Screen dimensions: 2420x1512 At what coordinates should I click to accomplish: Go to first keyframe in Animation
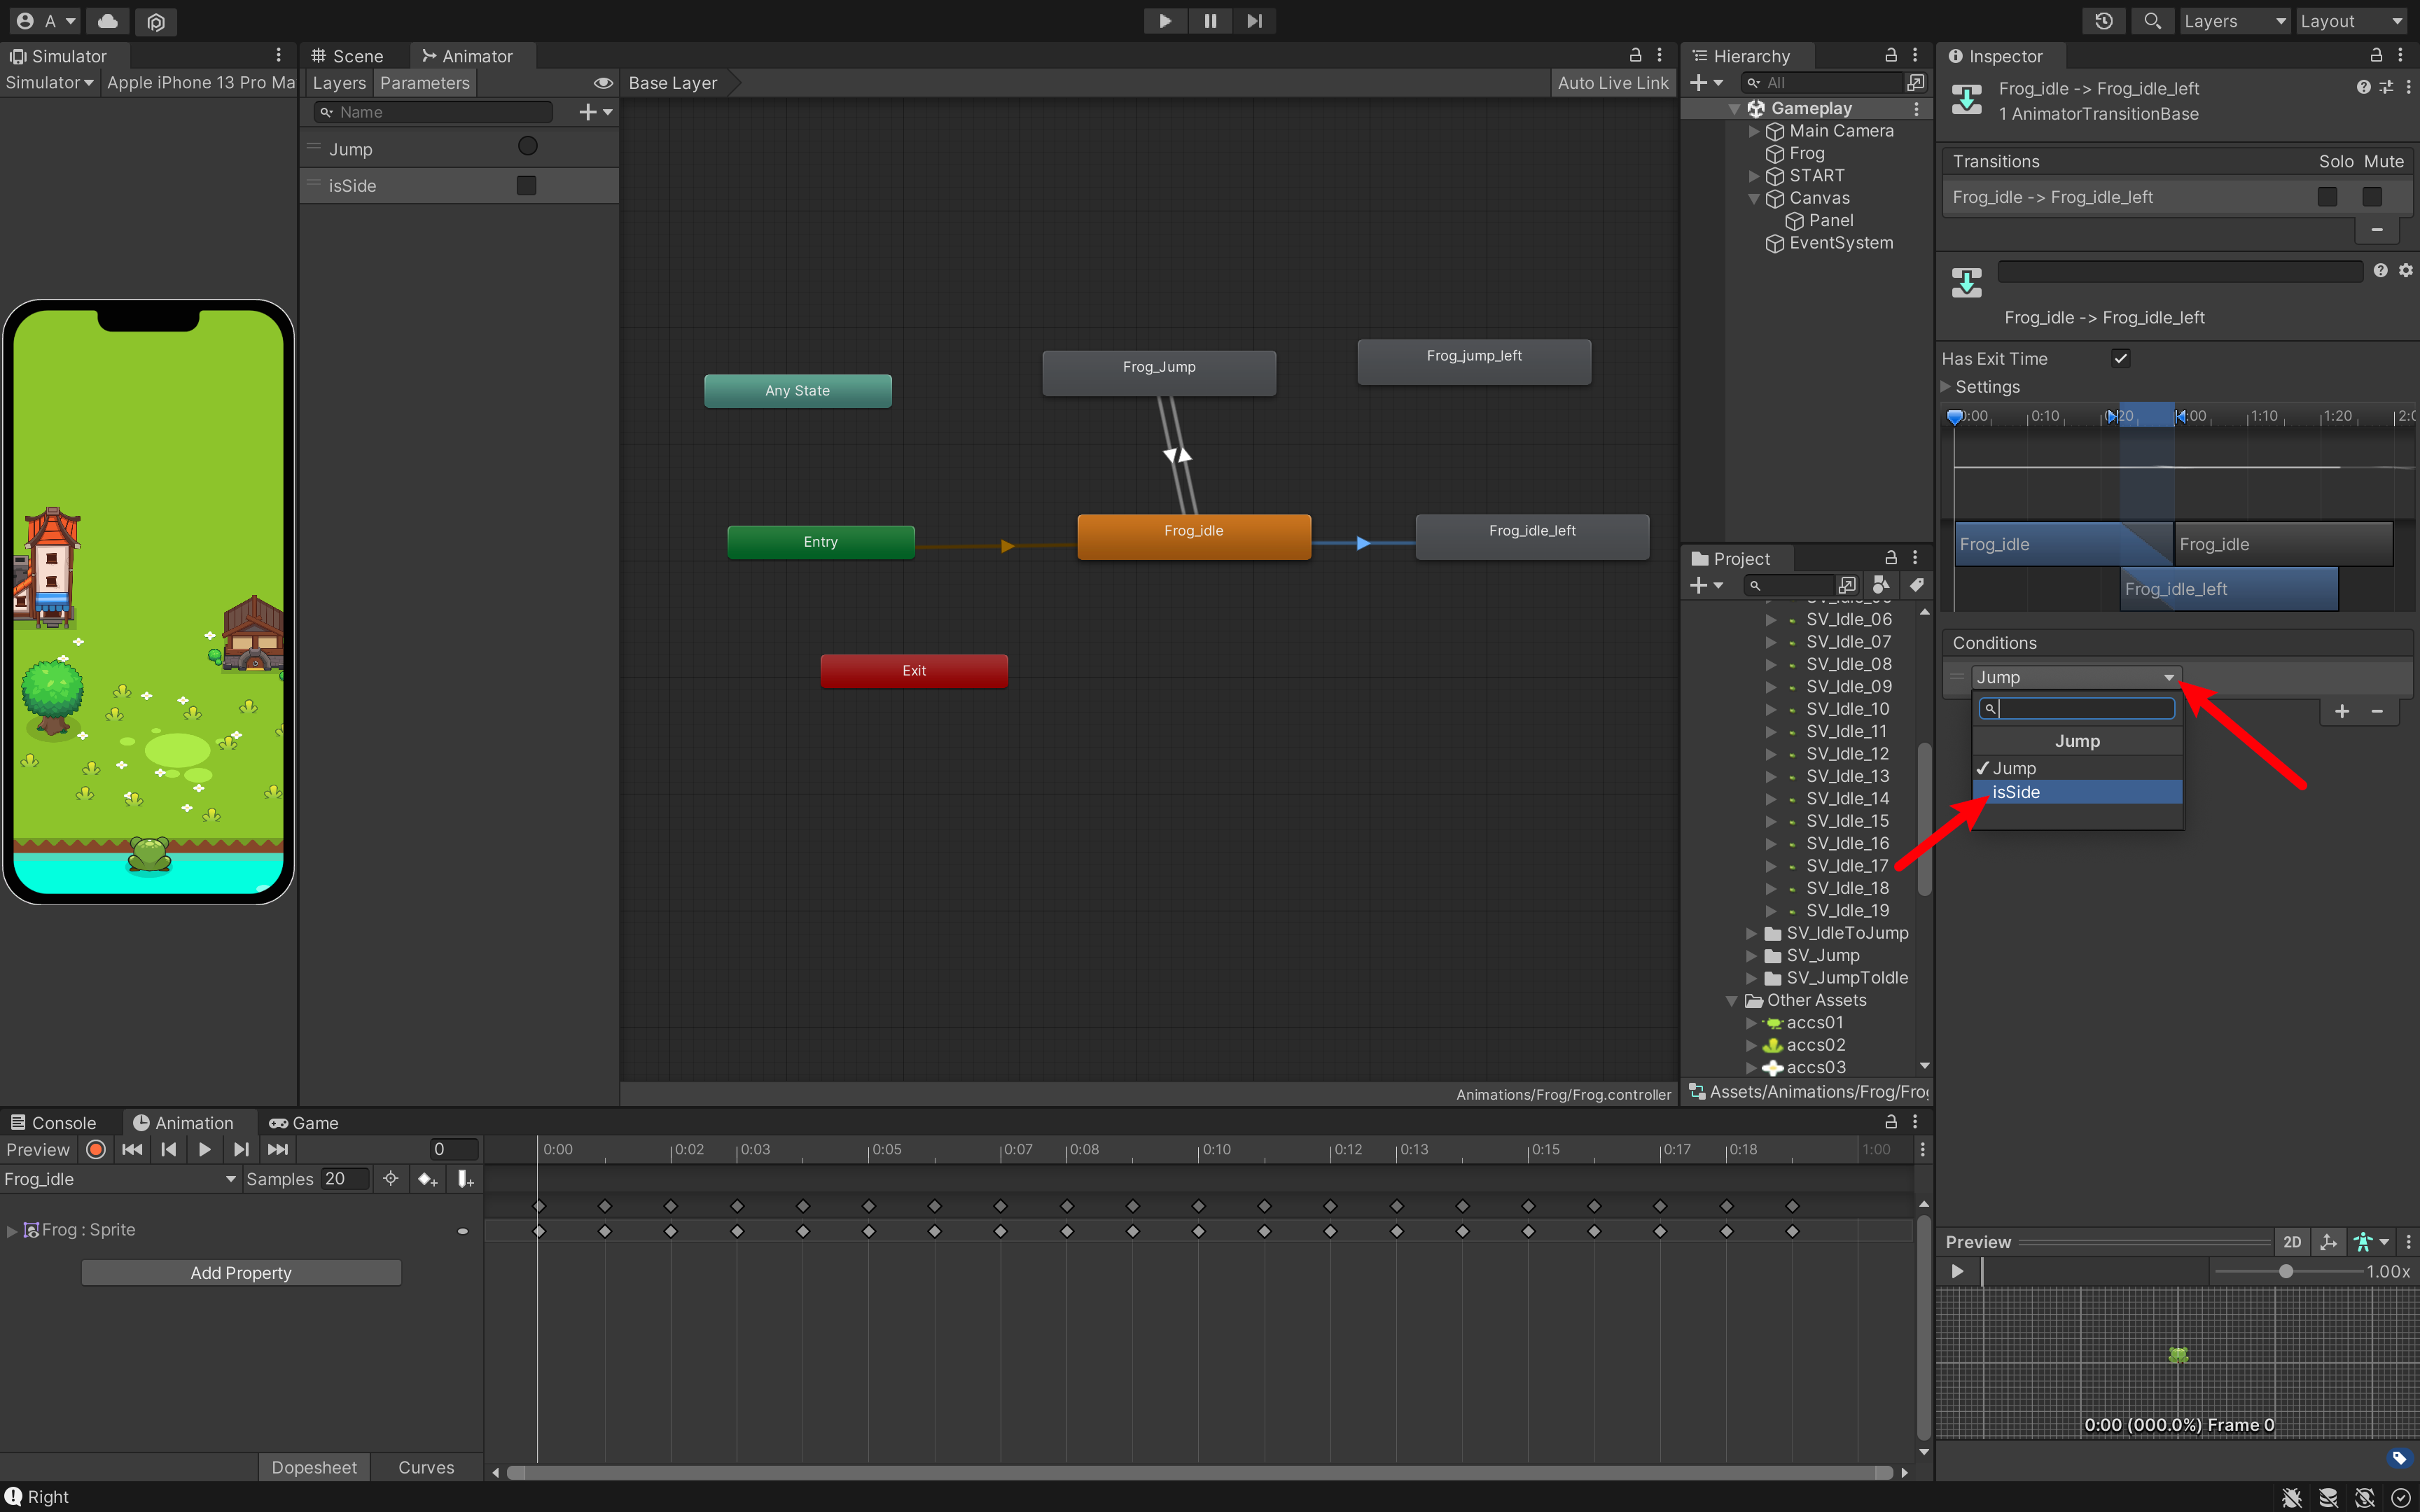(x=131, y=1149)
